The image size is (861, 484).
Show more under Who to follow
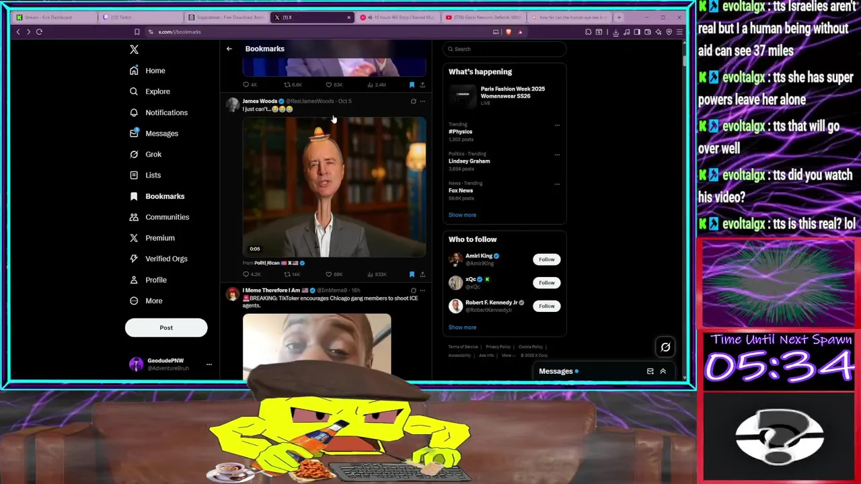(x=462, y=327)
